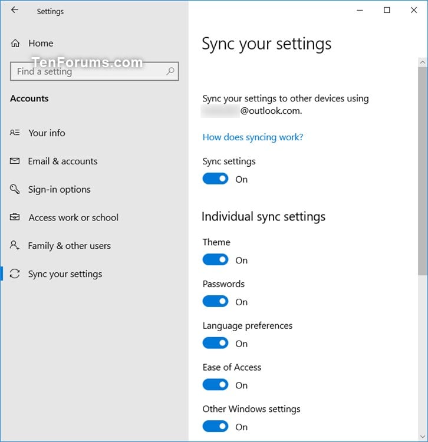Minimize the Settings window
428x442 pixels.
(x=360, y=11)
